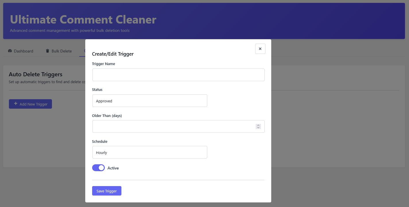Open the Schedule dropdown showing Hourly
This screenshot has width=409, height=207.
tap(149, 152)
